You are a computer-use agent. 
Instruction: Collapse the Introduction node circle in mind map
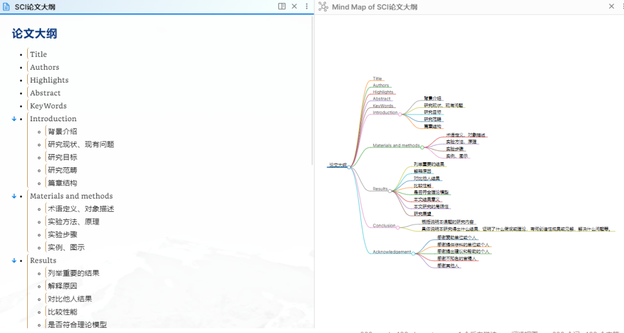tap(400, 114)
